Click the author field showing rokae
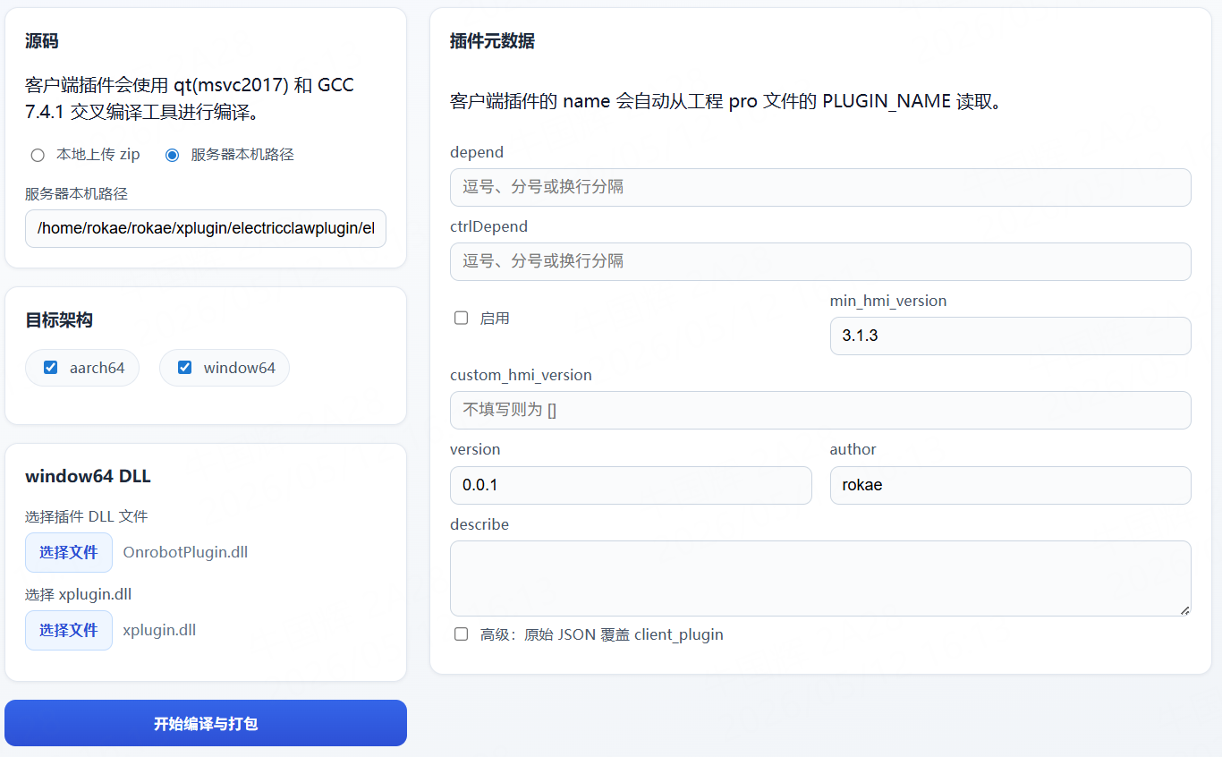 coord(1011,485)
